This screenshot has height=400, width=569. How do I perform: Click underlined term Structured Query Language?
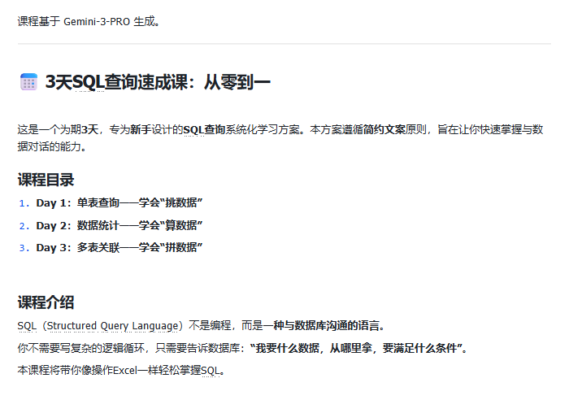coord(112,325)
